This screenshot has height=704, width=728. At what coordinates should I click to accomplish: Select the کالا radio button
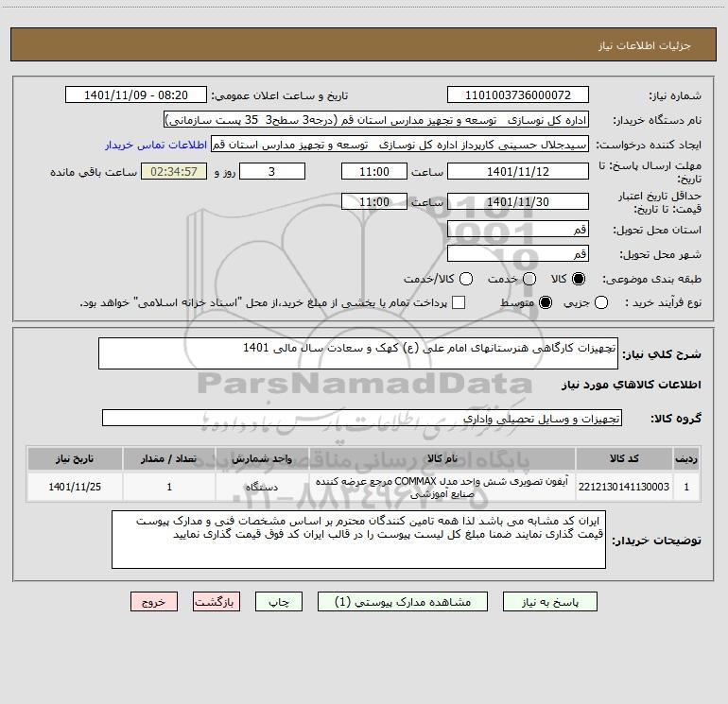579,279
